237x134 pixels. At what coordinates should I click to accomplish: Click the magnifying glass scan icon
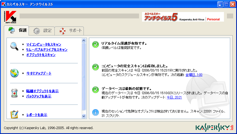[14, 46]
